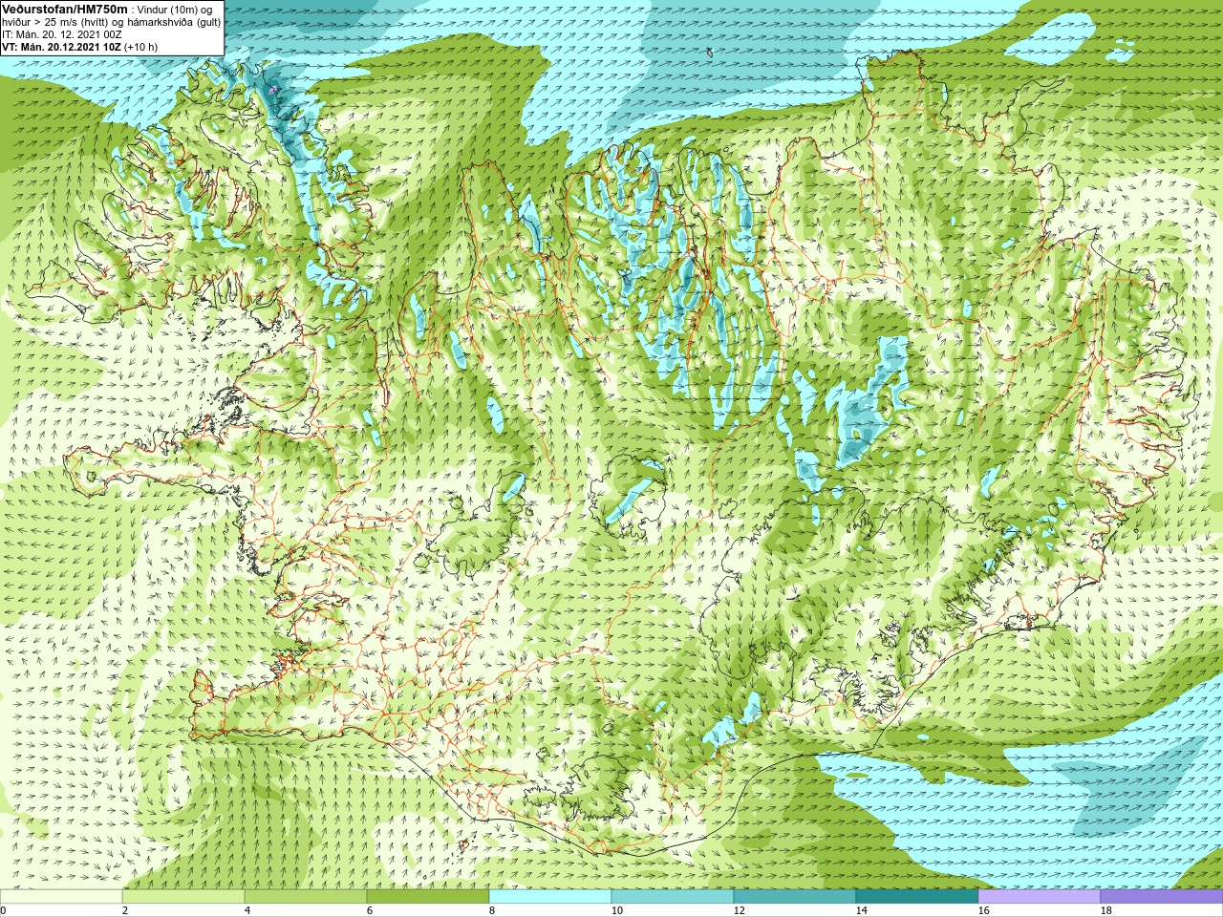
Task: Click the legend scale label '14'
Action: pos(861,910)
